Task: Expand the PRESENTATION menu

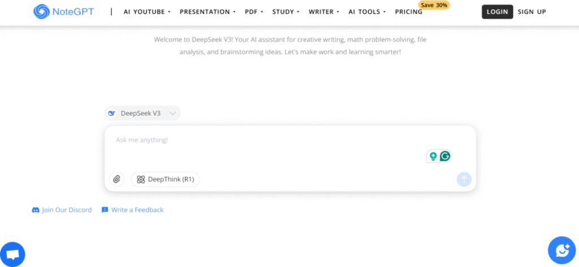Action: [208, 12]
